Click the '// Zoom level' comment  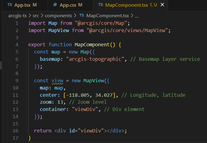coord(88,102)
